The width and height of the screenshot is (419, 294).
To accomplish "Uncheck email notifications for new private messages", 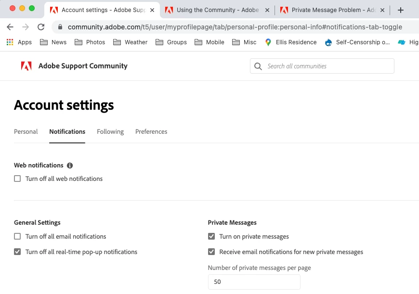I will tap(211, 252).
